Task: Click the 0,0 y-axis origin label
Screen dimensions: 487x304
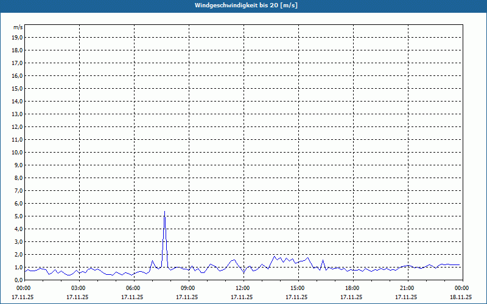Action: tap(18, 280)
